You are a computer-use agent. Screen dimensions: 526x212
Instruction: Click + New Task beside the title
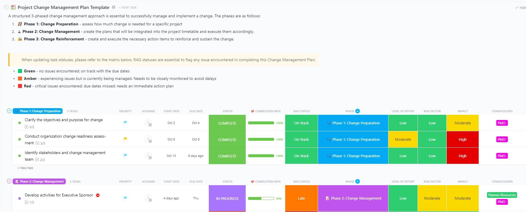pyautogui.click(x=128, y=7)
